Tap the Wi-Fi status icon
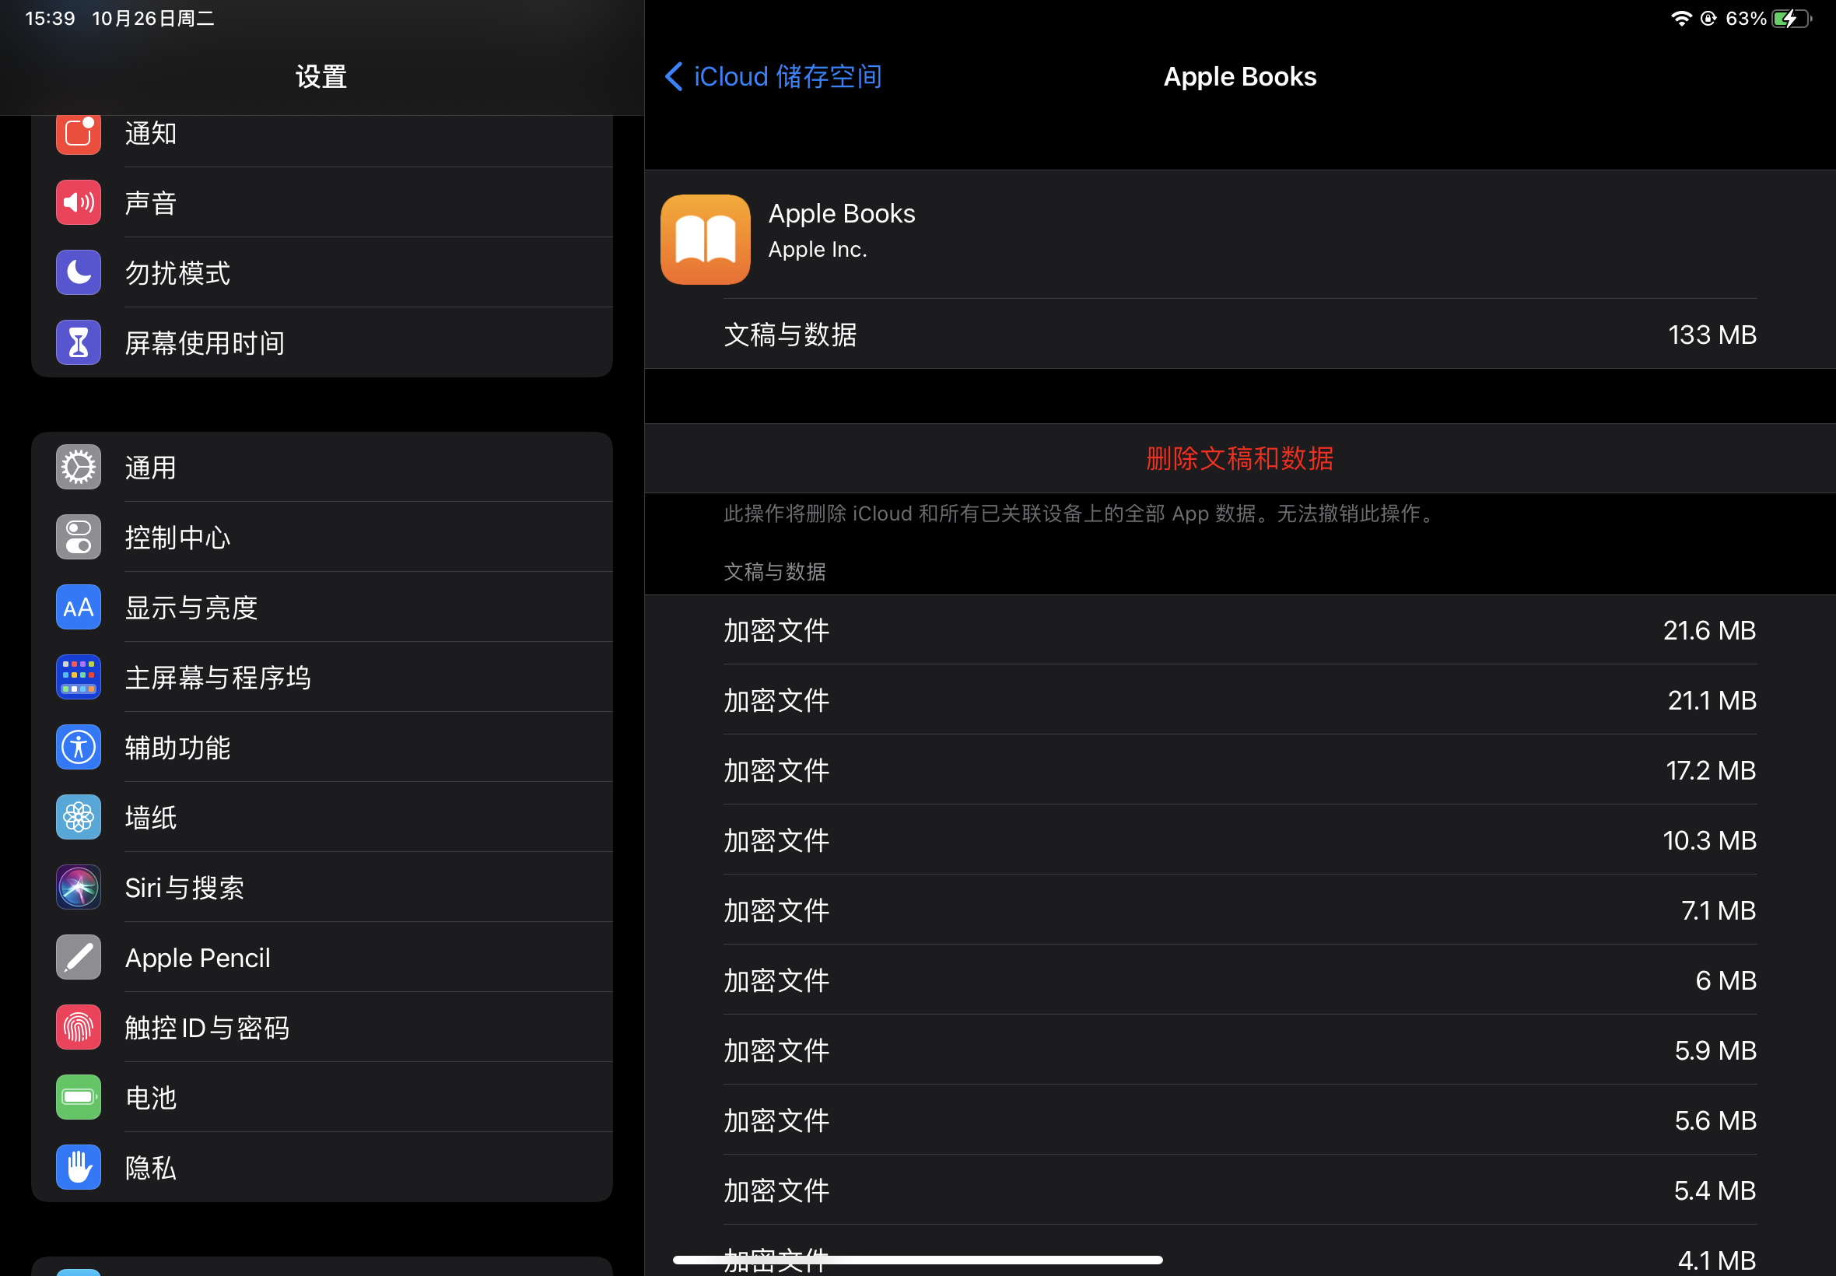 pos(1681,19)
